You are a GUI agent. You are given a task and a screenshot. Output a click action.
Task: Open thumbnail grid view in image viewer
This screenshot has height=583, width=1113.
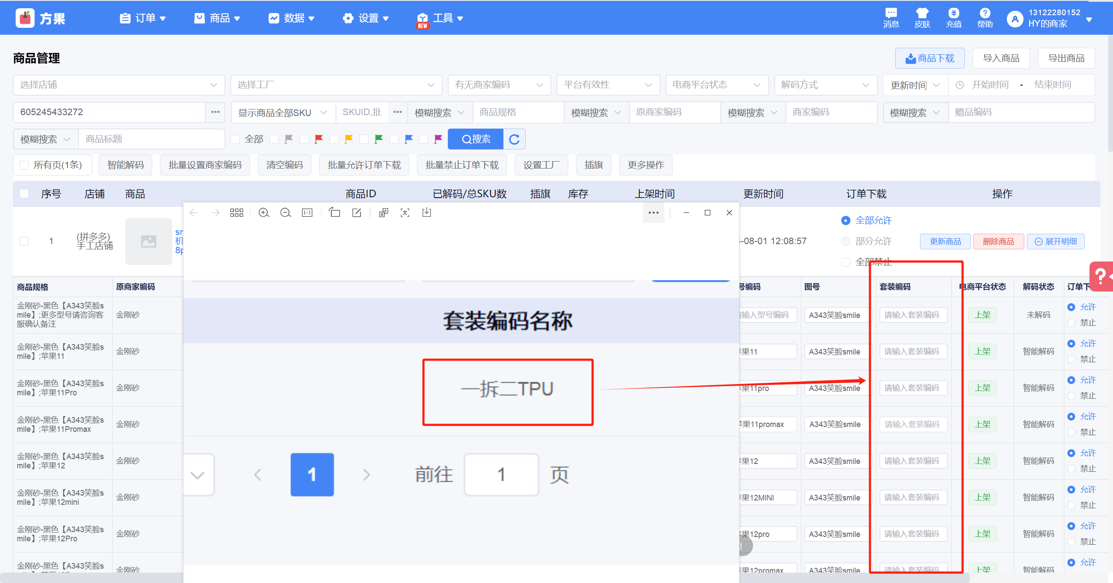237,212
